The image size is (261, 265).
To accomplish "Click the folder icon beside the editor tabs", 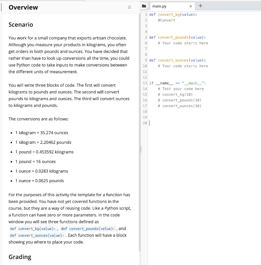I will (144, 6).
